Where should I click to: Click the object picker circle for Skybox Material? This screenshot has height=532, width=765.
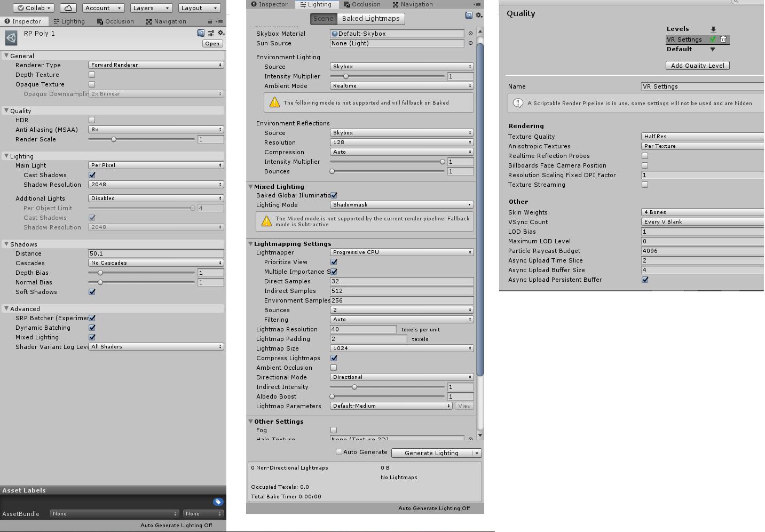point(470,34)
